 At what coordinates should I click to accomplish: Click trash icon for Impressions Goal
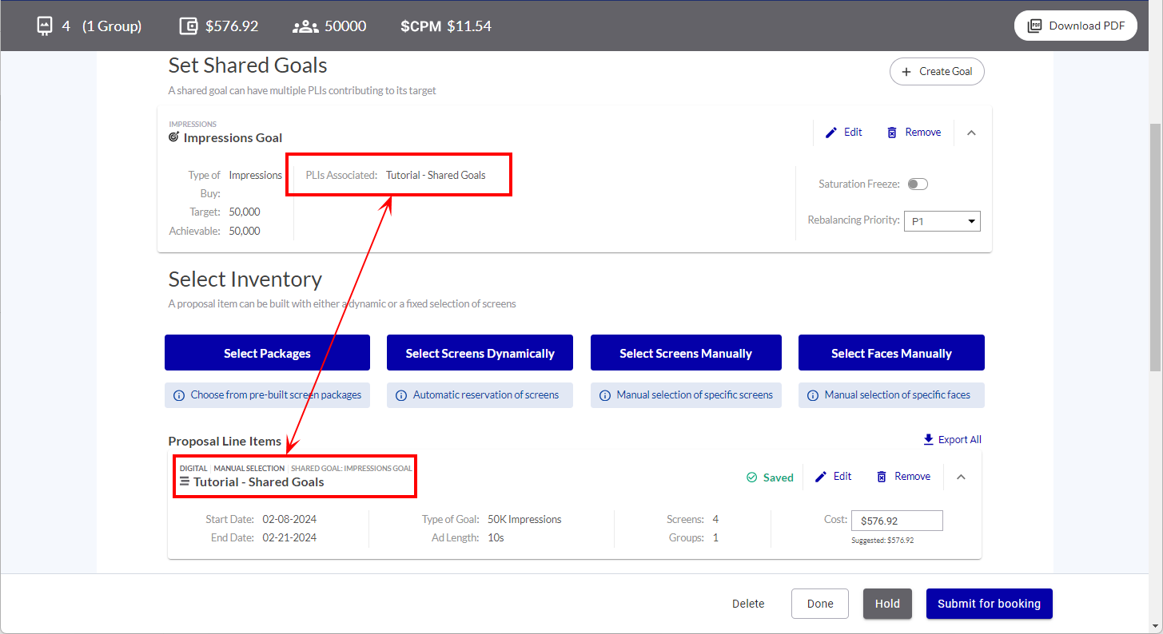[892, 133]
